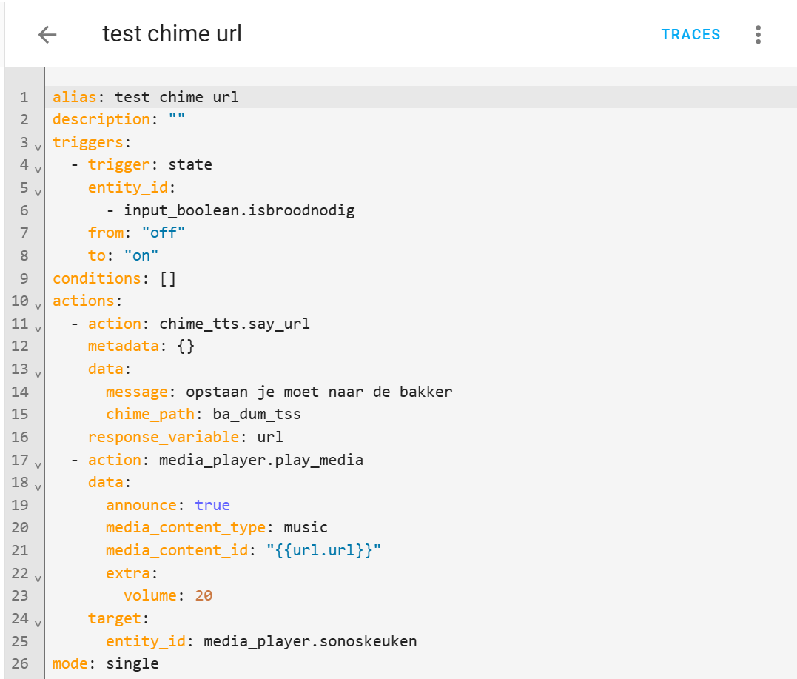Fold the data block on line 18
Viewport: 797px width, 679px height.
(x=38, y=487)
